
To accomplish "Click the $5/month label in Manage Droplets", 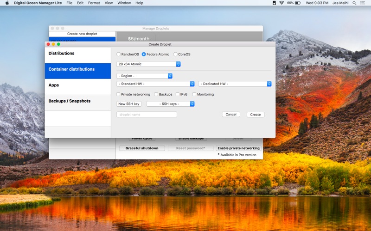I will 139,39.
